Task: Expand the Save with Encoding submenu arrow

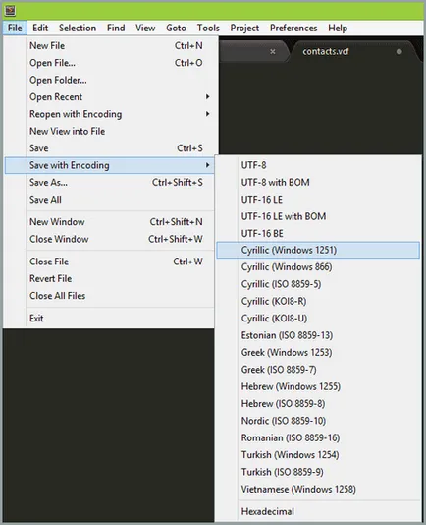Action: (208, 165)
